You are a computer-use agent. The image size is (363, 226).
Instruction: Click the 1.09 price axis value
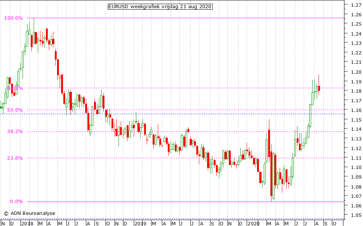(356, 177)
